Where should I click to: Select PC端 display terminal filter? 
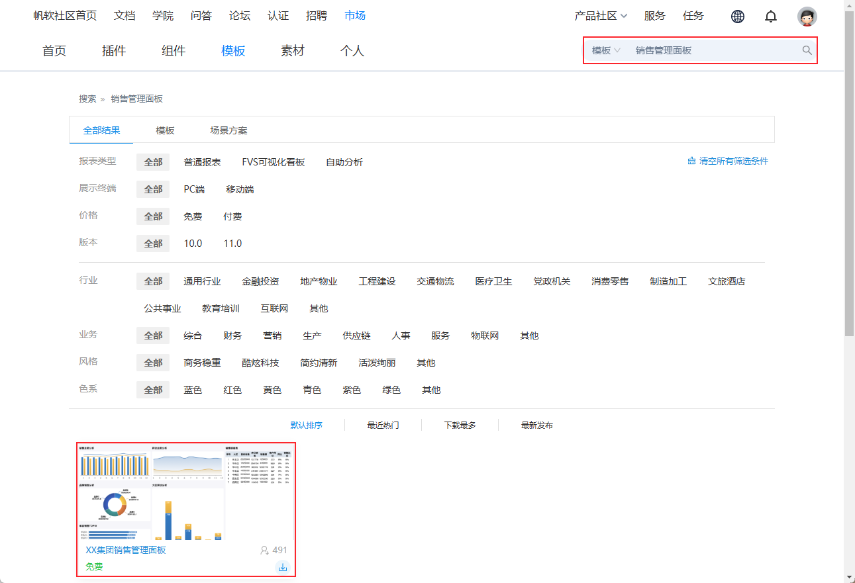point(194,189)
